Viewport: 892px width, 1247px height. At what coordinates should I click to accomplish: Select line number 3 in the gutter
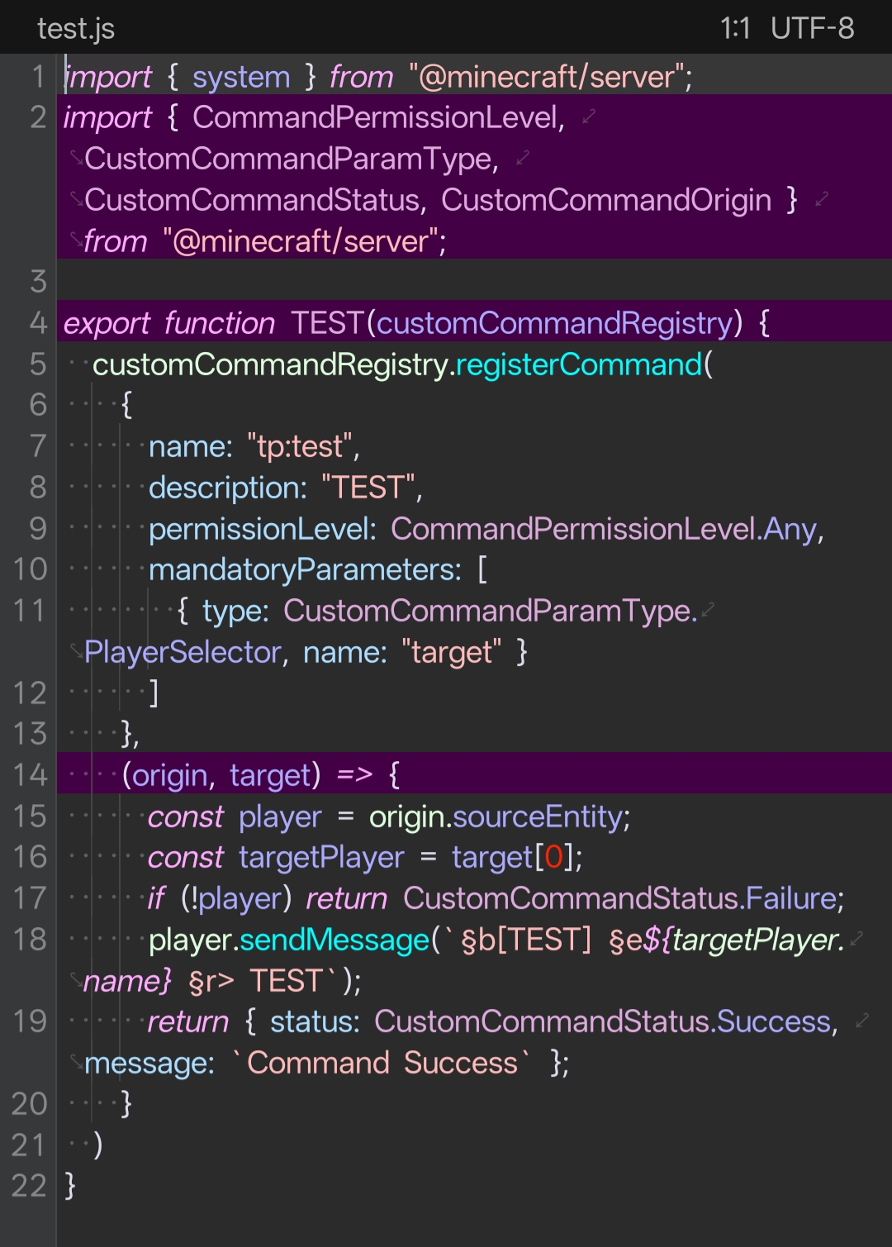[x=37, y=282]
